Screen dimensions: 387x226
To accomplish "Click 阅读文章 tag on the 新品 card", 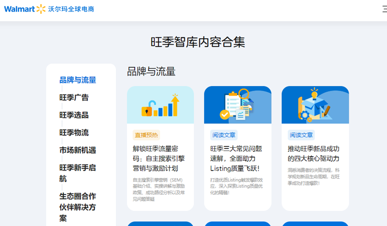I will click(301, 135).
